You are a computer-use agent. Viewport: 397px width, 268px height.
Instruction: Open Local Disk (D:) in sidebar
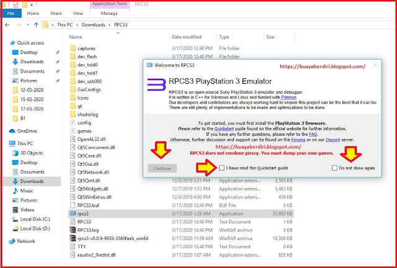click(x=31, y=228)
